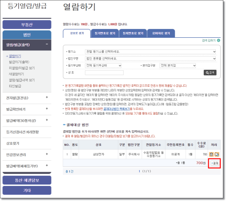Click the 관할등기소 column header

point(153,145)
